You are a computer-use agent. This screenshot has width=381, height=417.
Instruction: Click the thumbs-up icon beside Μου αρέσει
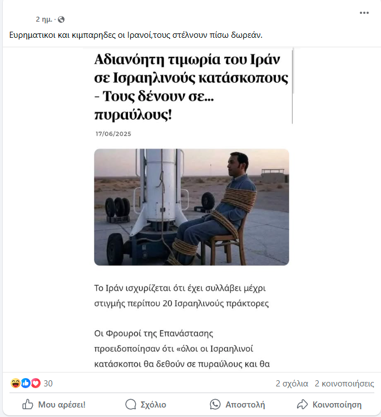(28, 404)
